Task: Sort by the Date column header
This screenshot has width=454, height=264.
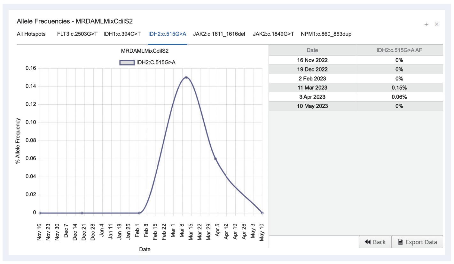Action: pyautogui.click(x=312, y=50)
